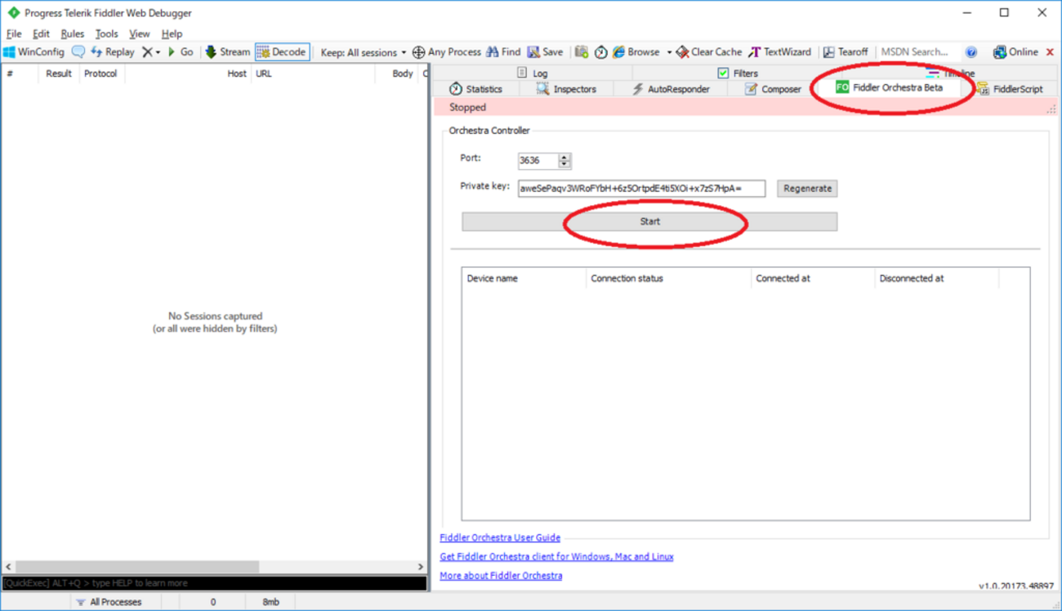Image resolution: width=1062 pixels, height=611 pixels.
Task: Sort sessions by the Body column
Action: (x=396, y=74)
